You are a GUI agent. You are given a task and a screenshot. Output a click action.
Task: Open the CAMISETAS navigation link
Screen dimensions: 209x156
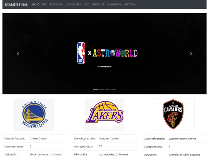(x=114, y=5)
